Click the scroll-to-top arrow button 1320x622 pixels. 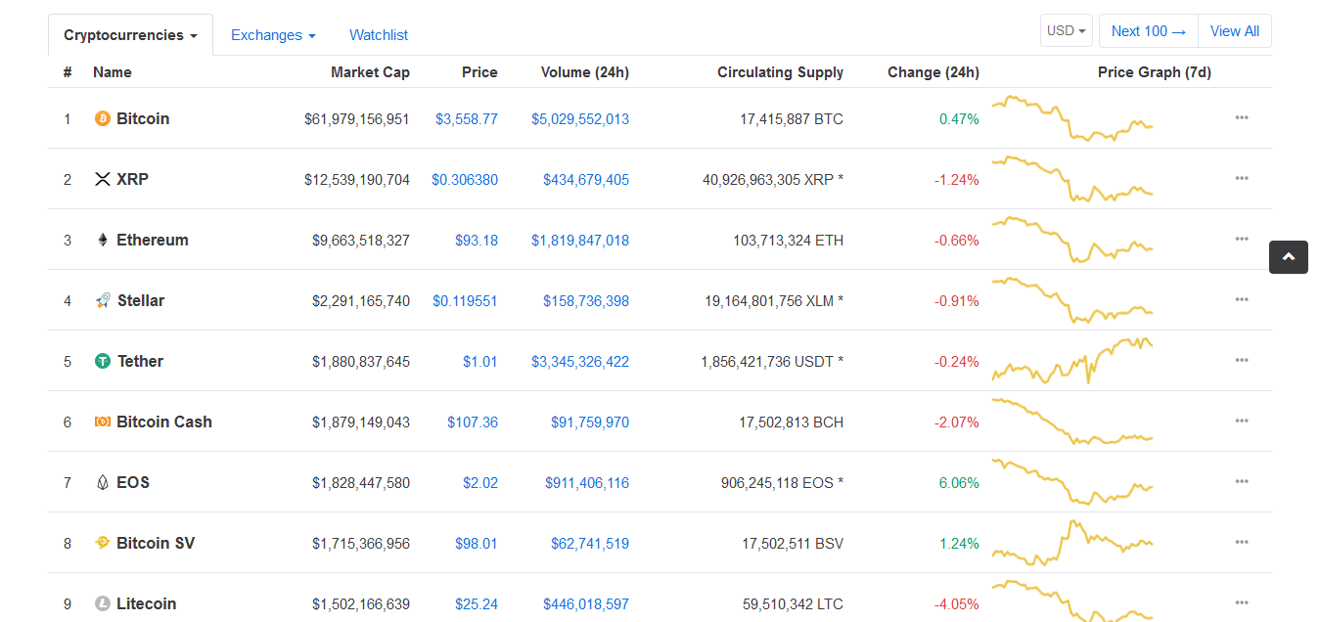(x=1289, y=257)
